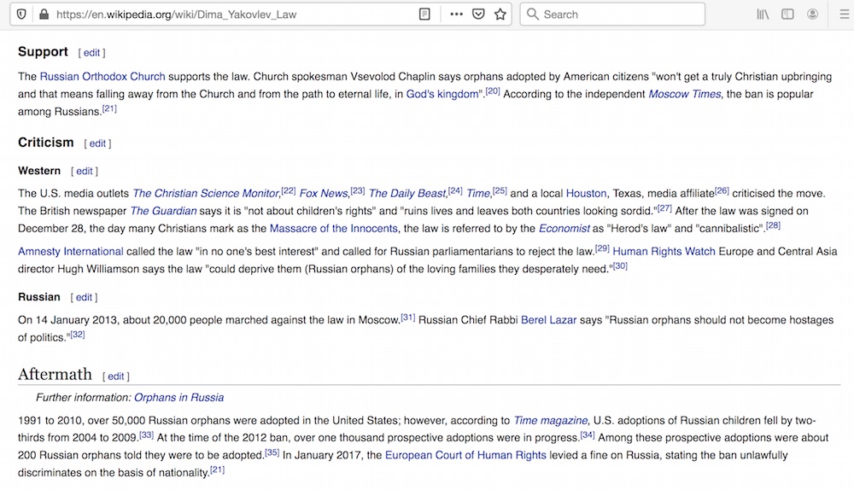Click the Berel Lazar link
This screenshot has width=854, height=490.
[548, 321]
